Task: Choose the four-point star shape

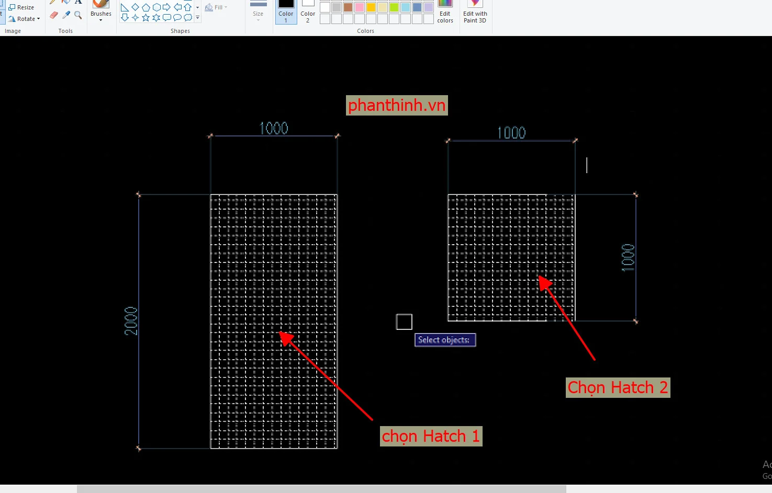Action: pos(135,17)
